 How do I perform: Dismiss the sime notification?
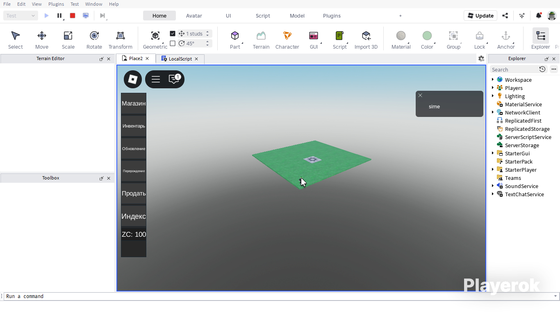coord(420,95)
